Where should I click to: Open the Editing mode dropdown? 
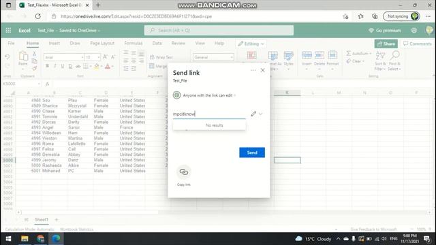click(x=251, y=44)
